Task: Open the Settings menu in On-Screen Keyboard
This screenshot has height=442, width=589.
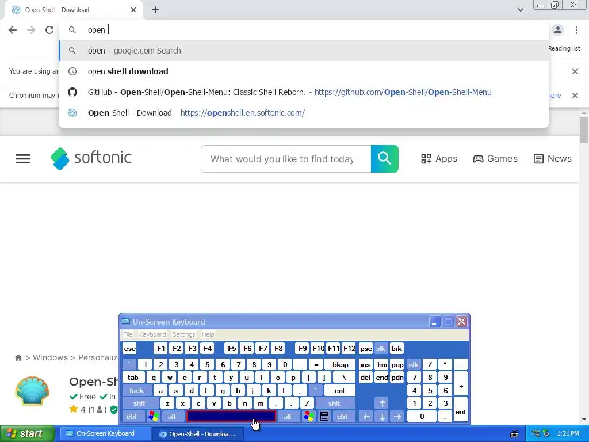Action: (x=183, y=334)
